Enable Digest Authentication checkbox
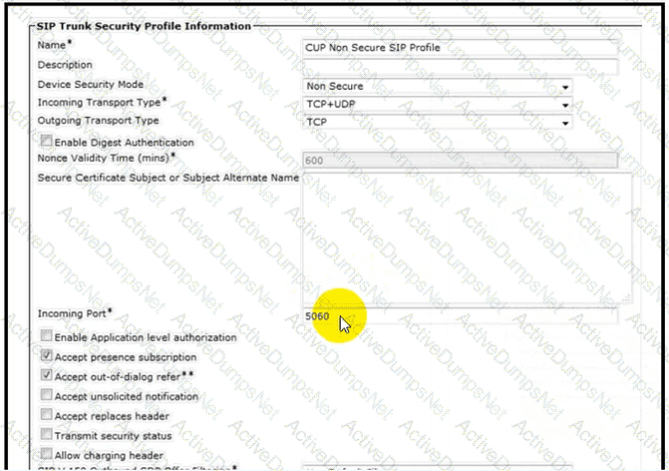 [x=46, y=143]
